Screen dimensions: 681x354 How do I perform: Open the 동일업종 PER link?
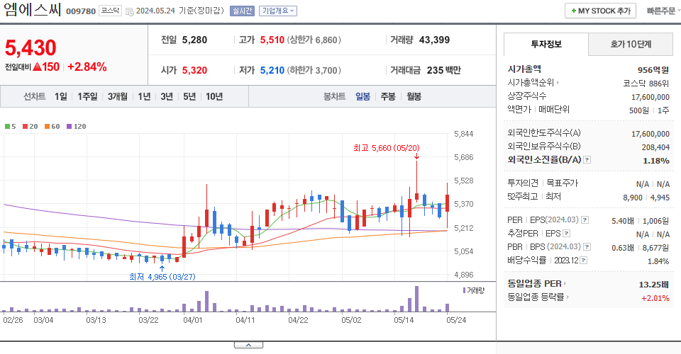click(534, 284)
